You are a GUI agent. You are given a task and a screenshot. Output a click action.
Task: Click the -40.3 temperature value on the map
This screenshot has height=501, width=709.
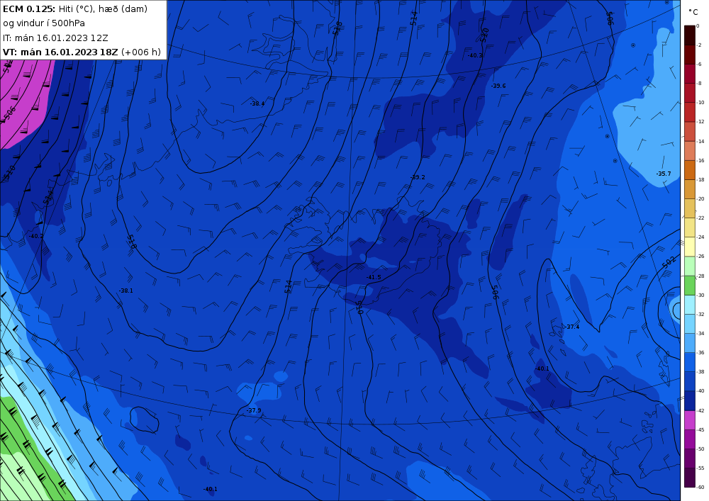coord(475,55)
